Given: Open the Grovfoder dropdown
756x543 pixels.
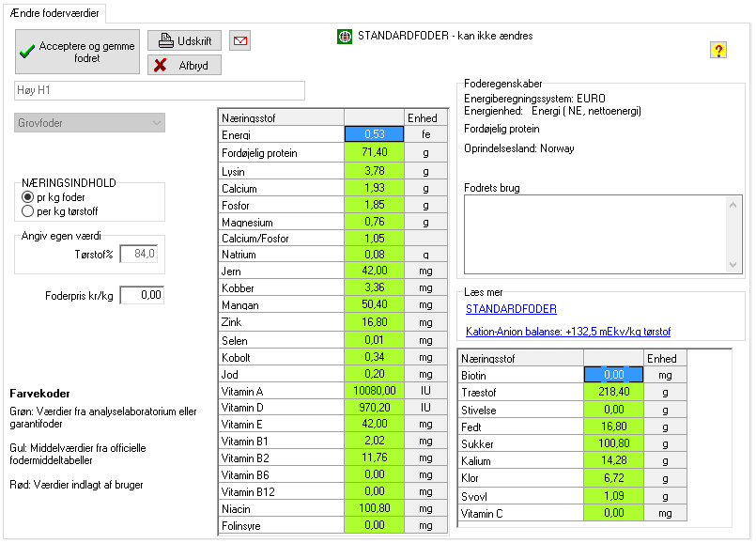Looking at the screenshot, I should 89,123.
